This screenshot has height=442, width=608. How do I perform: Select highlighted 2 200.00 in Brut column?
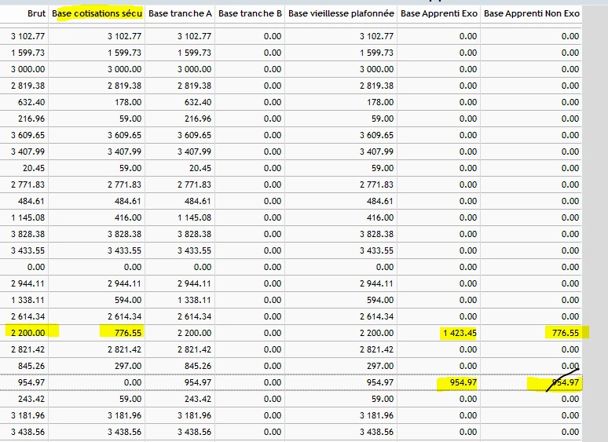point(28,333)
